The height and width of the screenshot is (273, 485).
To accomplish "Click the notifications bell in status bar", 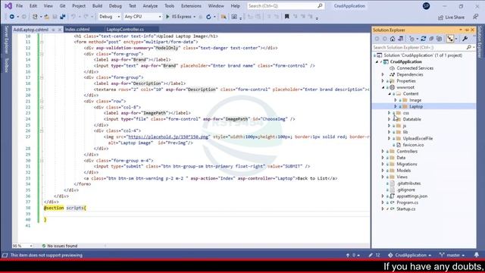I will pos(477,255).
